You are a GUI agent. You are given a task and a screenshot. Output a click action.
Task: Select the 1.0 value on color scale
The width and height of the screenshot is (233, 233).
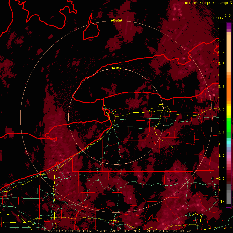point(221,156)
